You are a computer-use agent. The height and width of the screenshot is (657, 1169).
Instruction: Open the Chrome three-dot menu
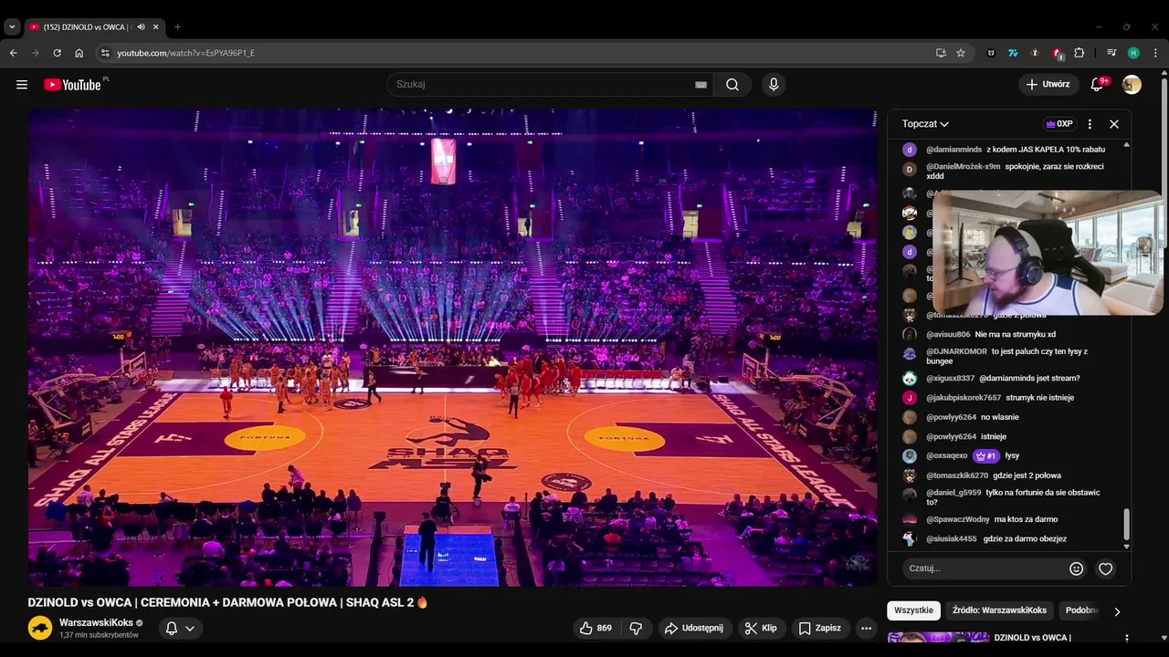click(x=1155, y=53)
